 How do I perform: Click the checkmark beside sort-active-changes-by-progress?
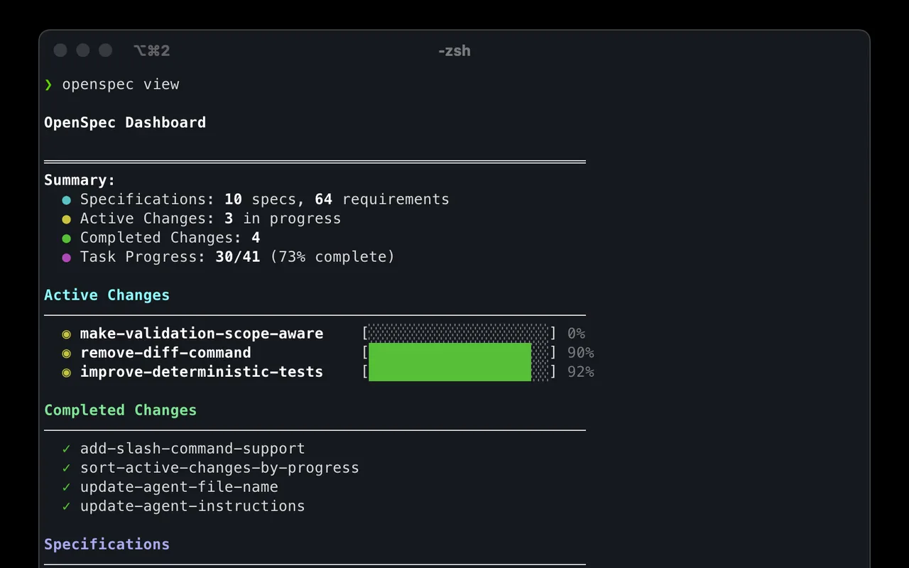[x=67, y=468]
